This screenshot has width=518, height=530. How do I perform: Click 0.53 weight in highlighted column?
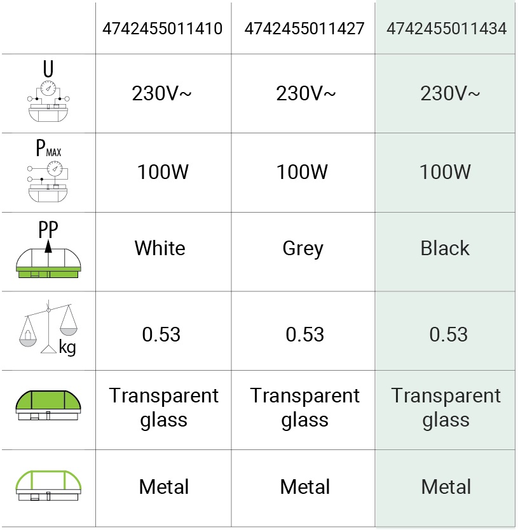(448, 334)
